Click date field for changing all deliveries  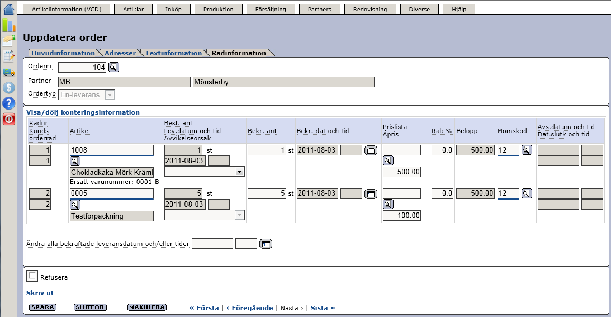tap(212, 244)
